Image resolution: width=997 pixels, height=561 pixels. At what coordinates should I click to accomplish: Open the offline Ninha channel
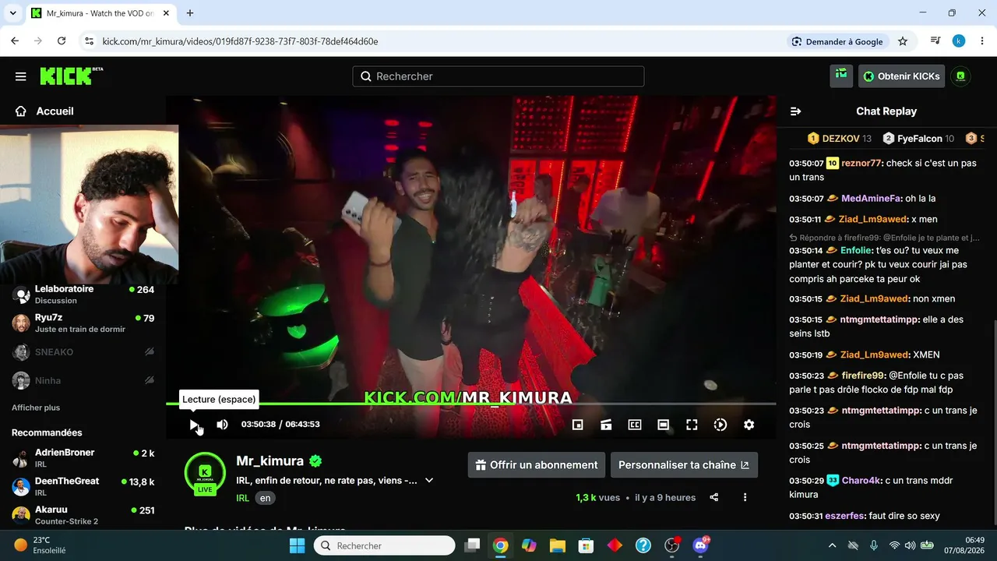coord(83,380)
